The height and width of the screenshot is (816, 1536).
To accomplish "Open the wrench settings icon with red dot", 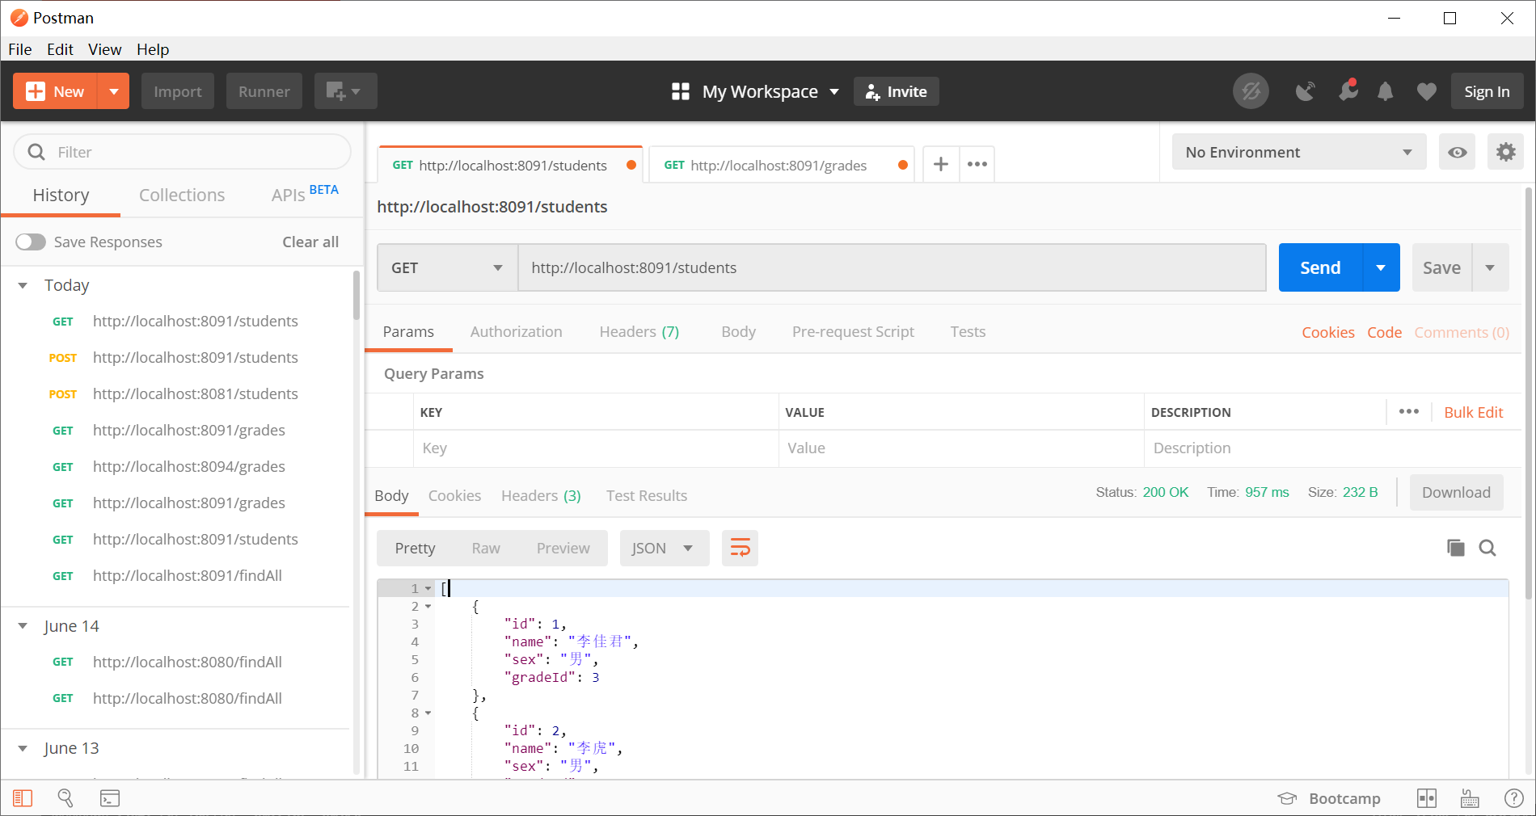I will click(x=1348, y=90).
